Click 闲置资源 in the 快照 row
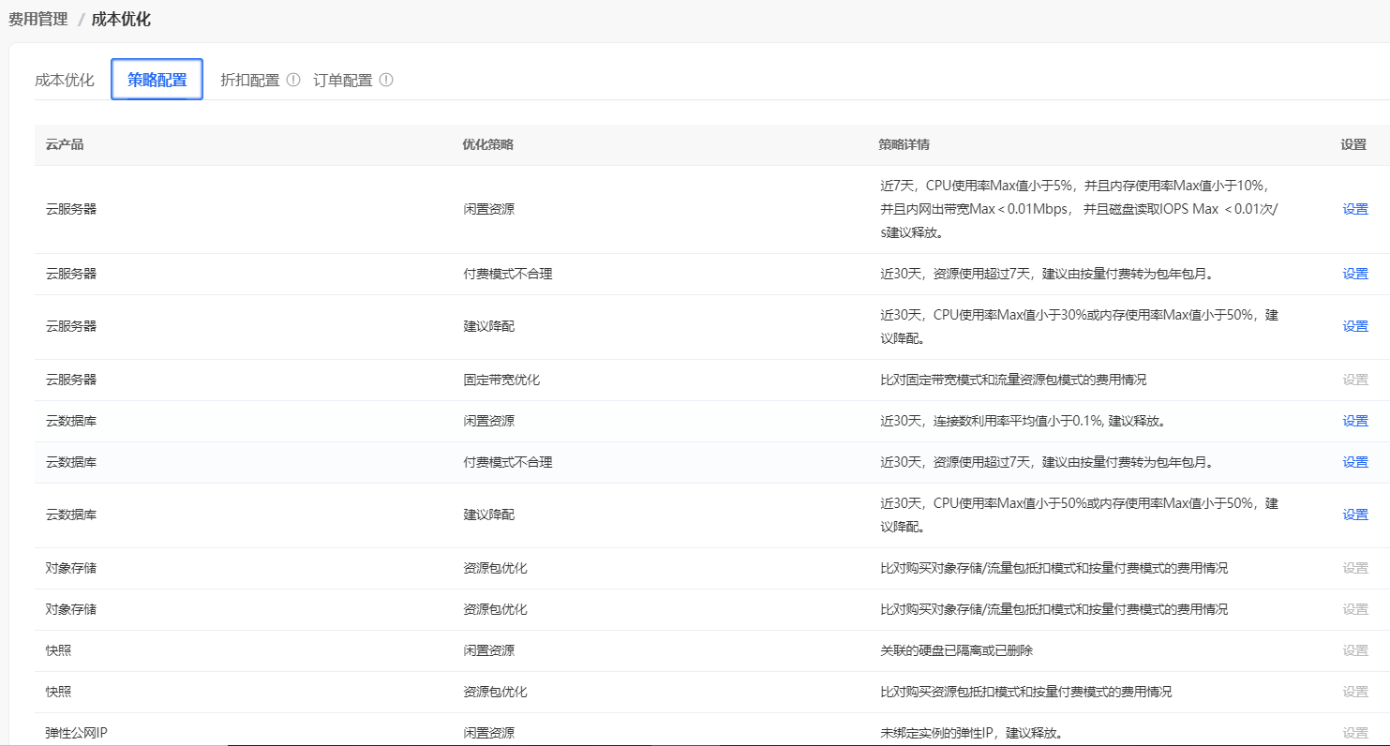Screen dimensions: 1390x746 (488, 650)
